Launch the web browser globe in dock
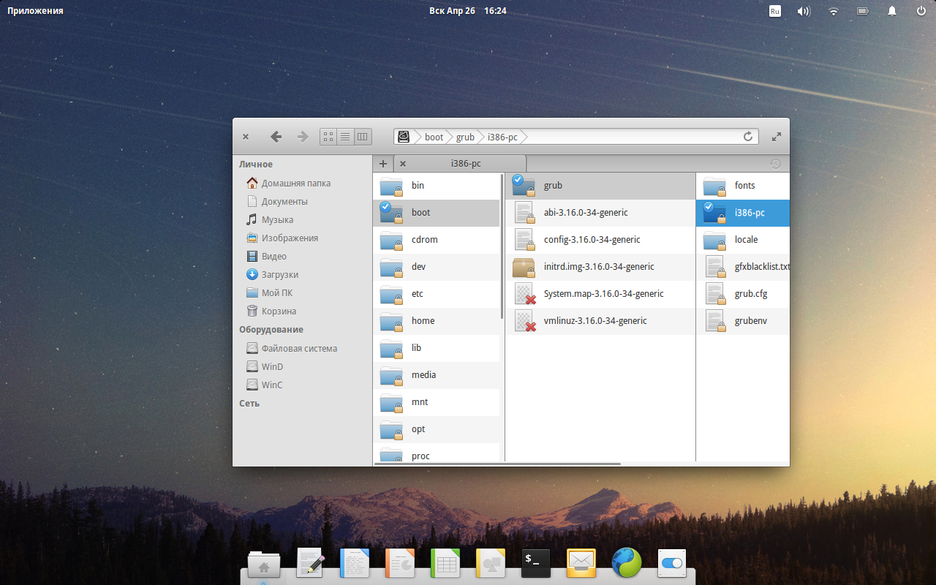This screenshot has width=936, height=585. click(x=626, y=563)
